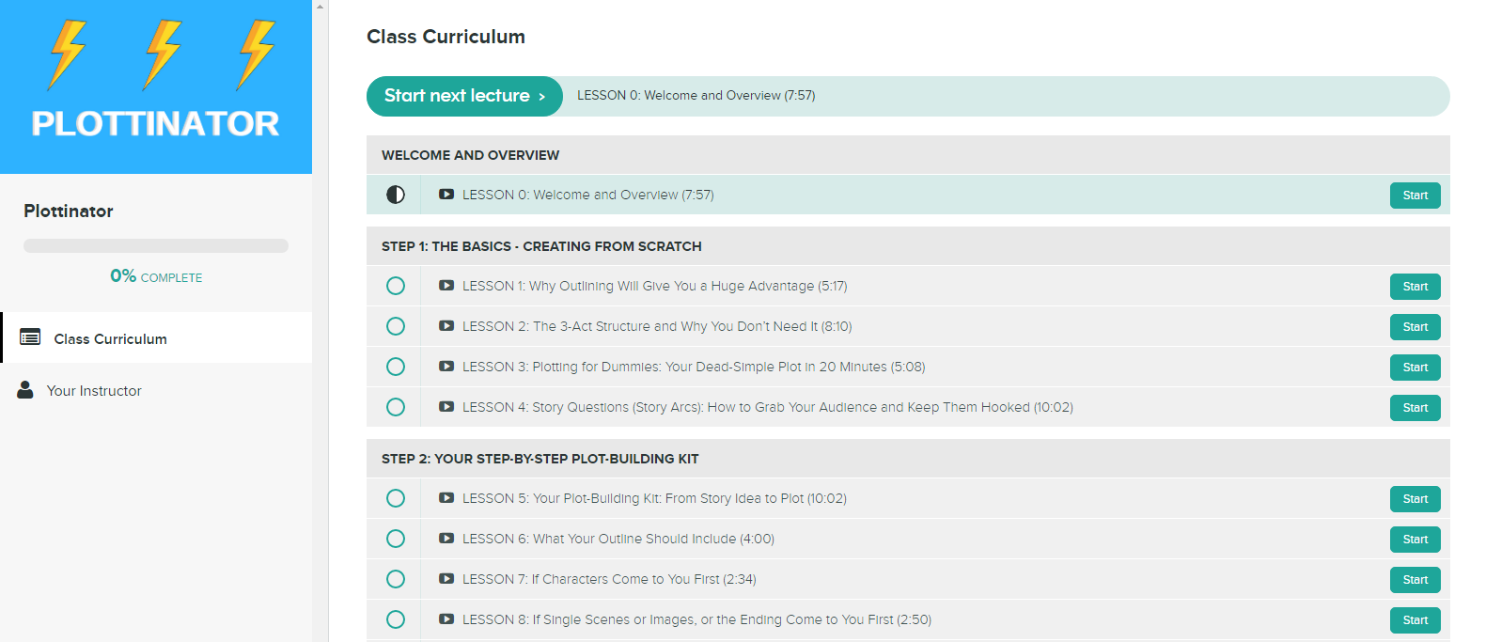The height and width of the screenshot is (642, 1486).
Task: Start LESSON 3 Plotting for Dummies
Action: [1415, 368]
